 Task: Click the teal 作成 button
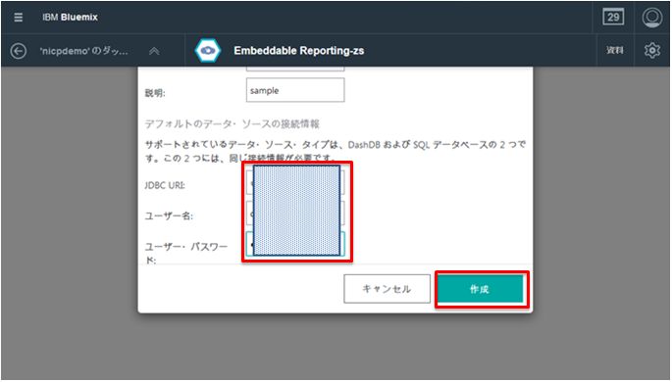click(481, 289)
